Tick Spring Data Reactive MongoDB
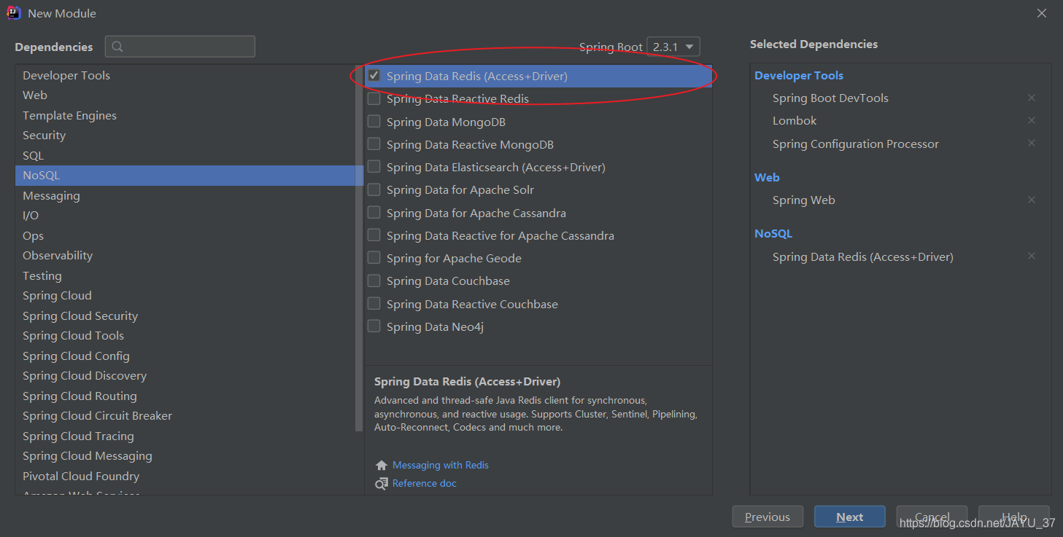Viewport: 1063px width, 537px height. pyautogui.click(x=374, y=144)
